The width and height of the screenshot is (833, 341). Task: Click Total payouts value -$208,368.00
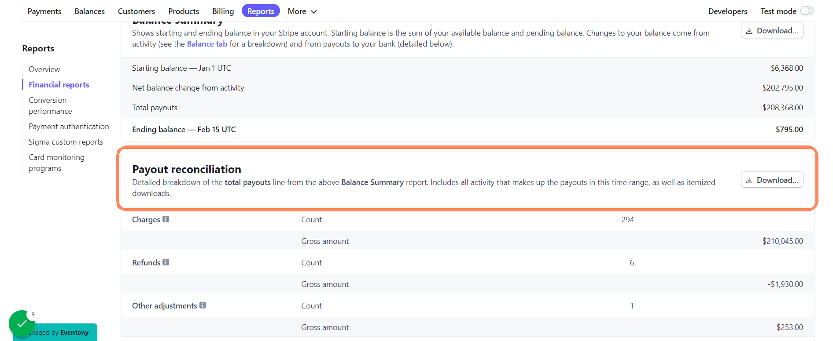click(x=781, y=108)
